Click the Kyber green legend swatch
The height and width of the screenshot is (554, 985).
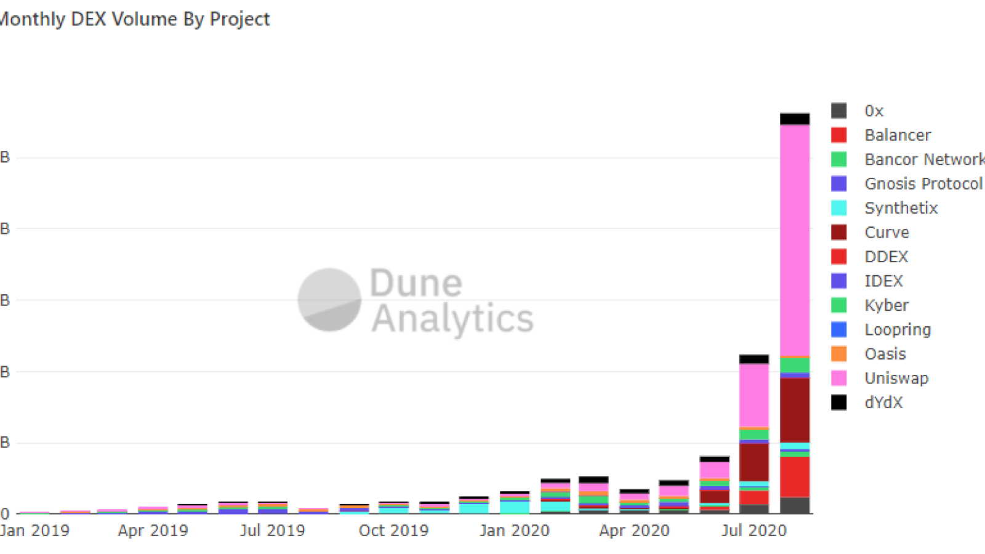[x=838, y=305]
